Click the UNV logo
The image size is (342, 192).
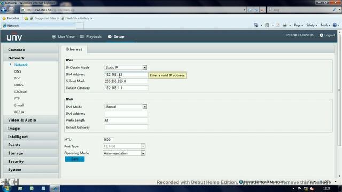pos(14,37)
